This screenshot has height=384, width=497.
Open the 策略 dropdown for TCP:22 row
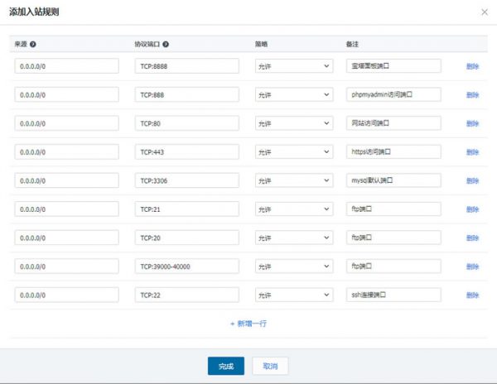(287, 295)
